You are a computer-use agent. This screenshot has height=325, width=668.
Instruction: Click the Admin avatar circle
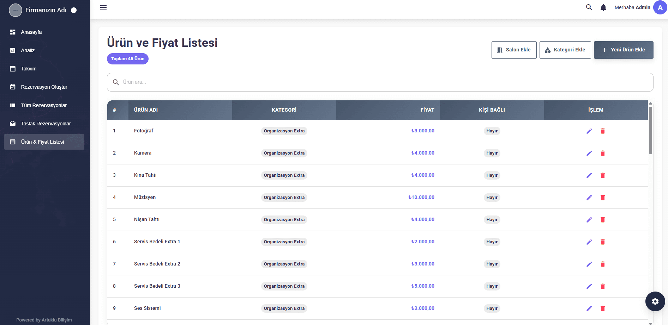tap(660, 7)
